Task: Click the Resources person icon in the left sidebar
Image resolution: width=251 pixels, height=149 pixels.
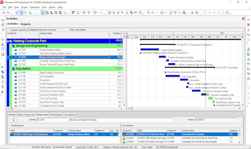Action: pyautogui.click(x=3, y=44)
